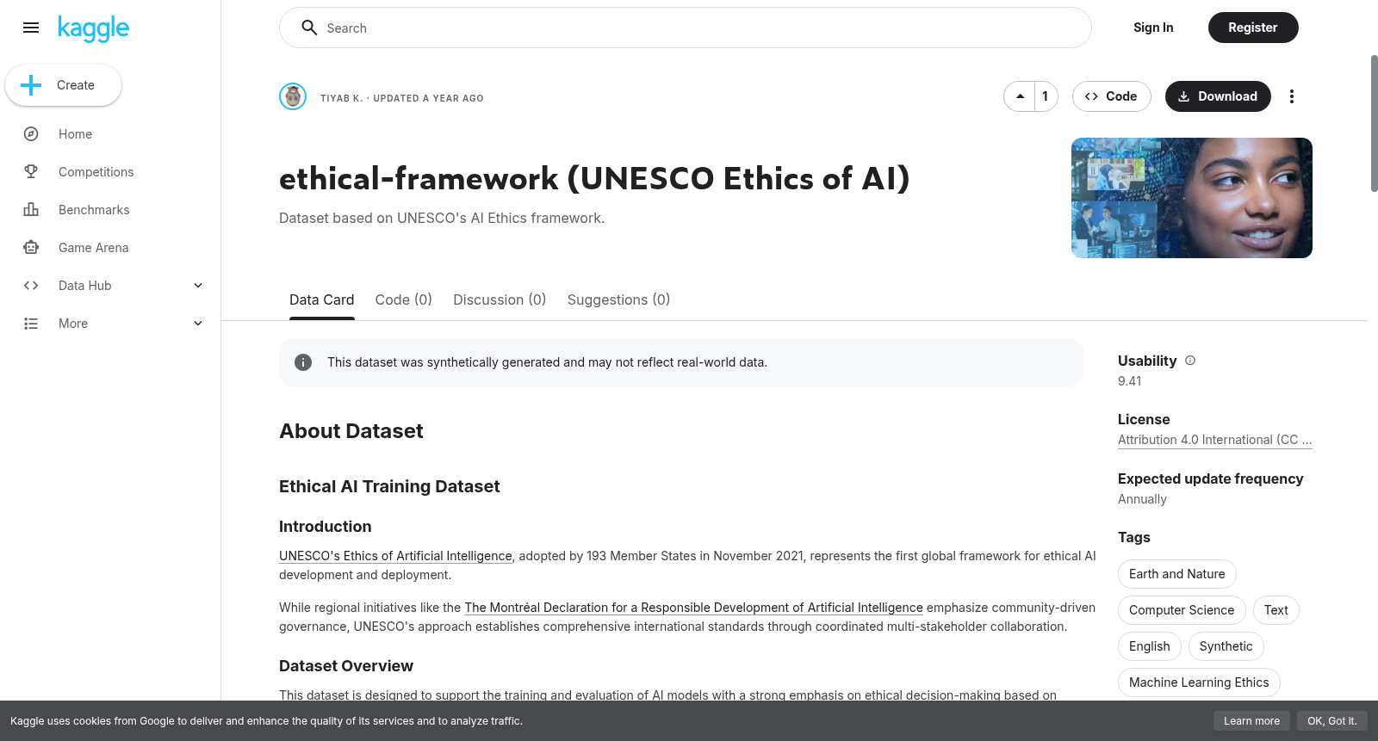Click the dataset cover image thumbnail
Image resolution: width=1378 pixels, height=741 pixels.
point(1192,198)
